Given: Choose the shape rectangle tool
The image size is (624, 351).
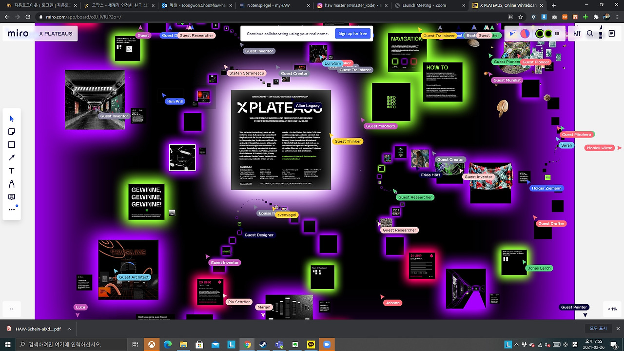Looking at the screenshot, I should [x=12, y=145].
